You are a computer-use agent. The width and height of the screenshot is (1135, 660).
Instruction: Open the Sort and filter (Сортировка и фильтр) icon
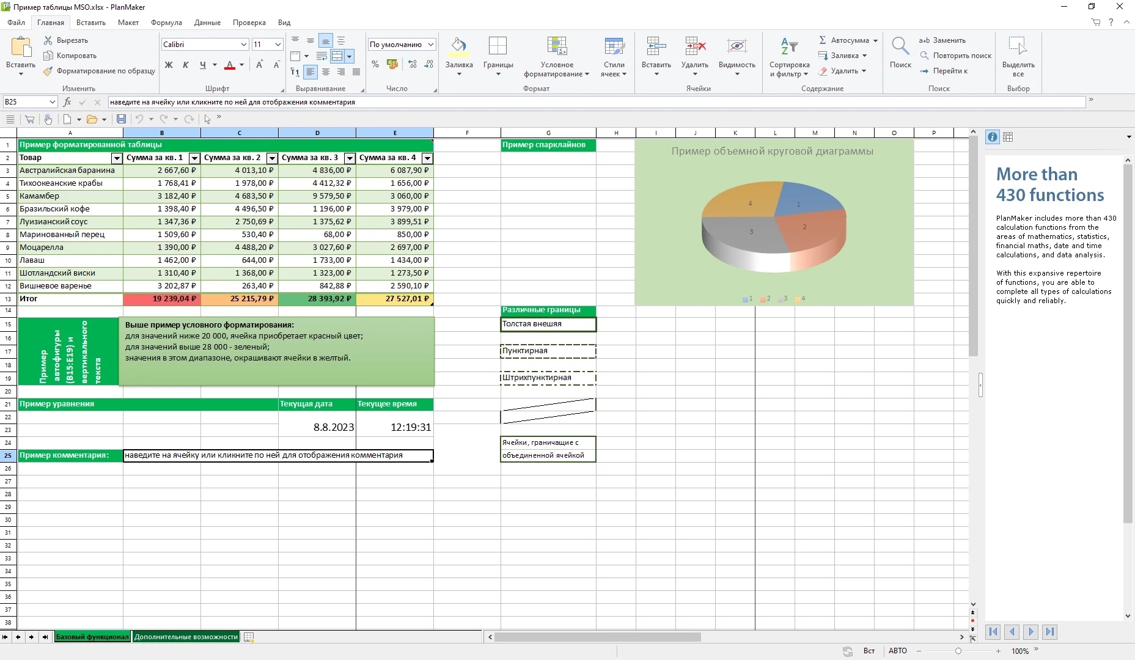click(x=789, y=46)
